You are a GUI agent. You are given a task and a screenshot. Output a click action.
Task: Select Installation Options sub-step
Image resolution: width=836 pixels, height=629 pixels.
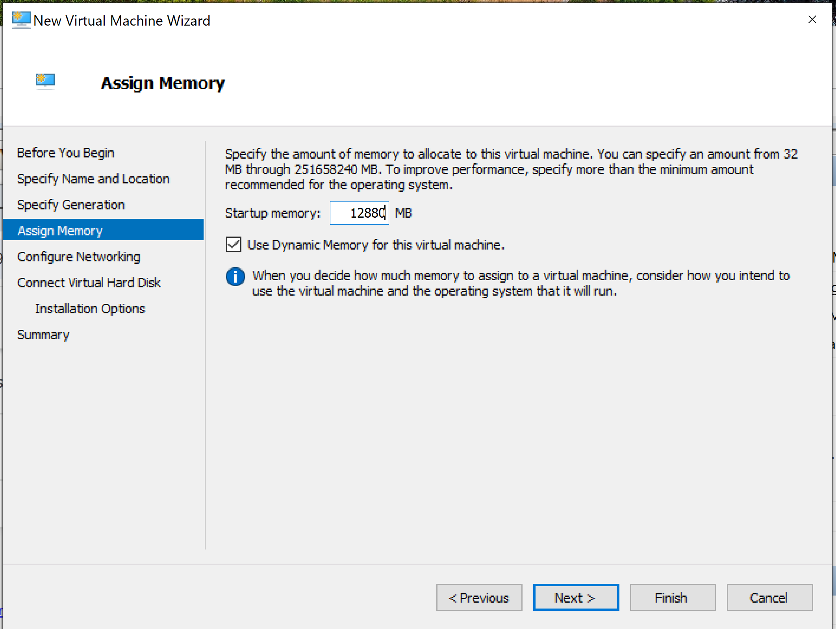(x=90, y=309)
